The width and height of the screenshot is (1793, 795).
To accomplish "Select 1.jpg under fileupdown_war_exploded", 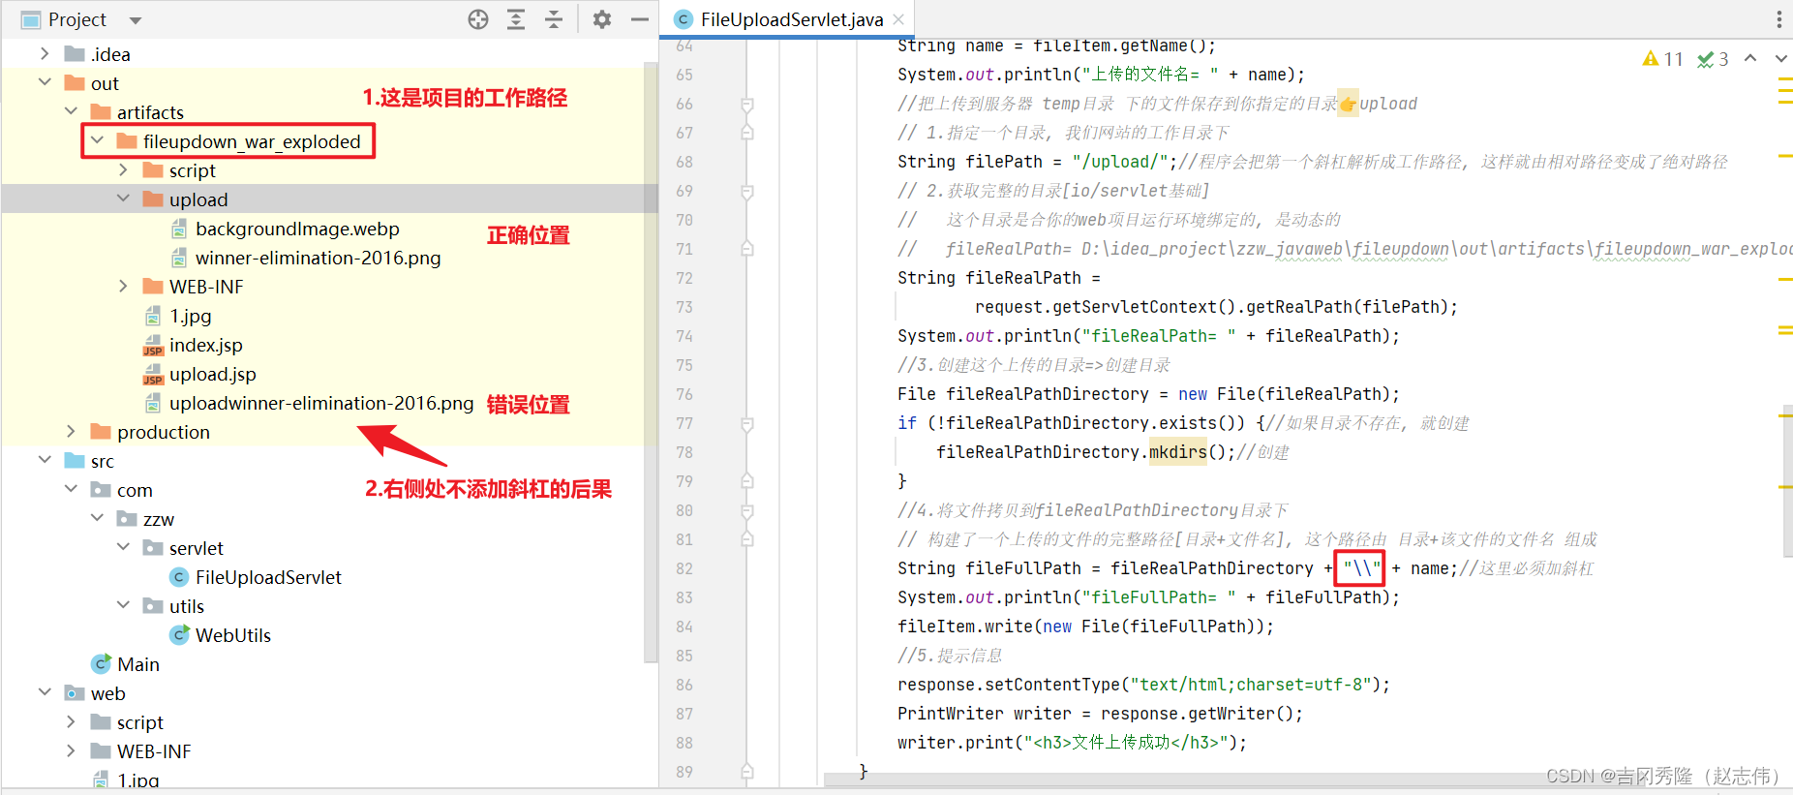I will (x=191, y=316).
